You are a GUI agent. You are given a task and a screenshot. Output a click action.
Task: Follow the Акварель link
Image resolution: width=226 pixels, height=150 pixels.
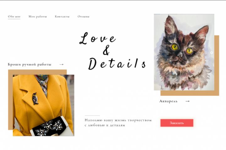pyautogui.click(x=168, y=101)
